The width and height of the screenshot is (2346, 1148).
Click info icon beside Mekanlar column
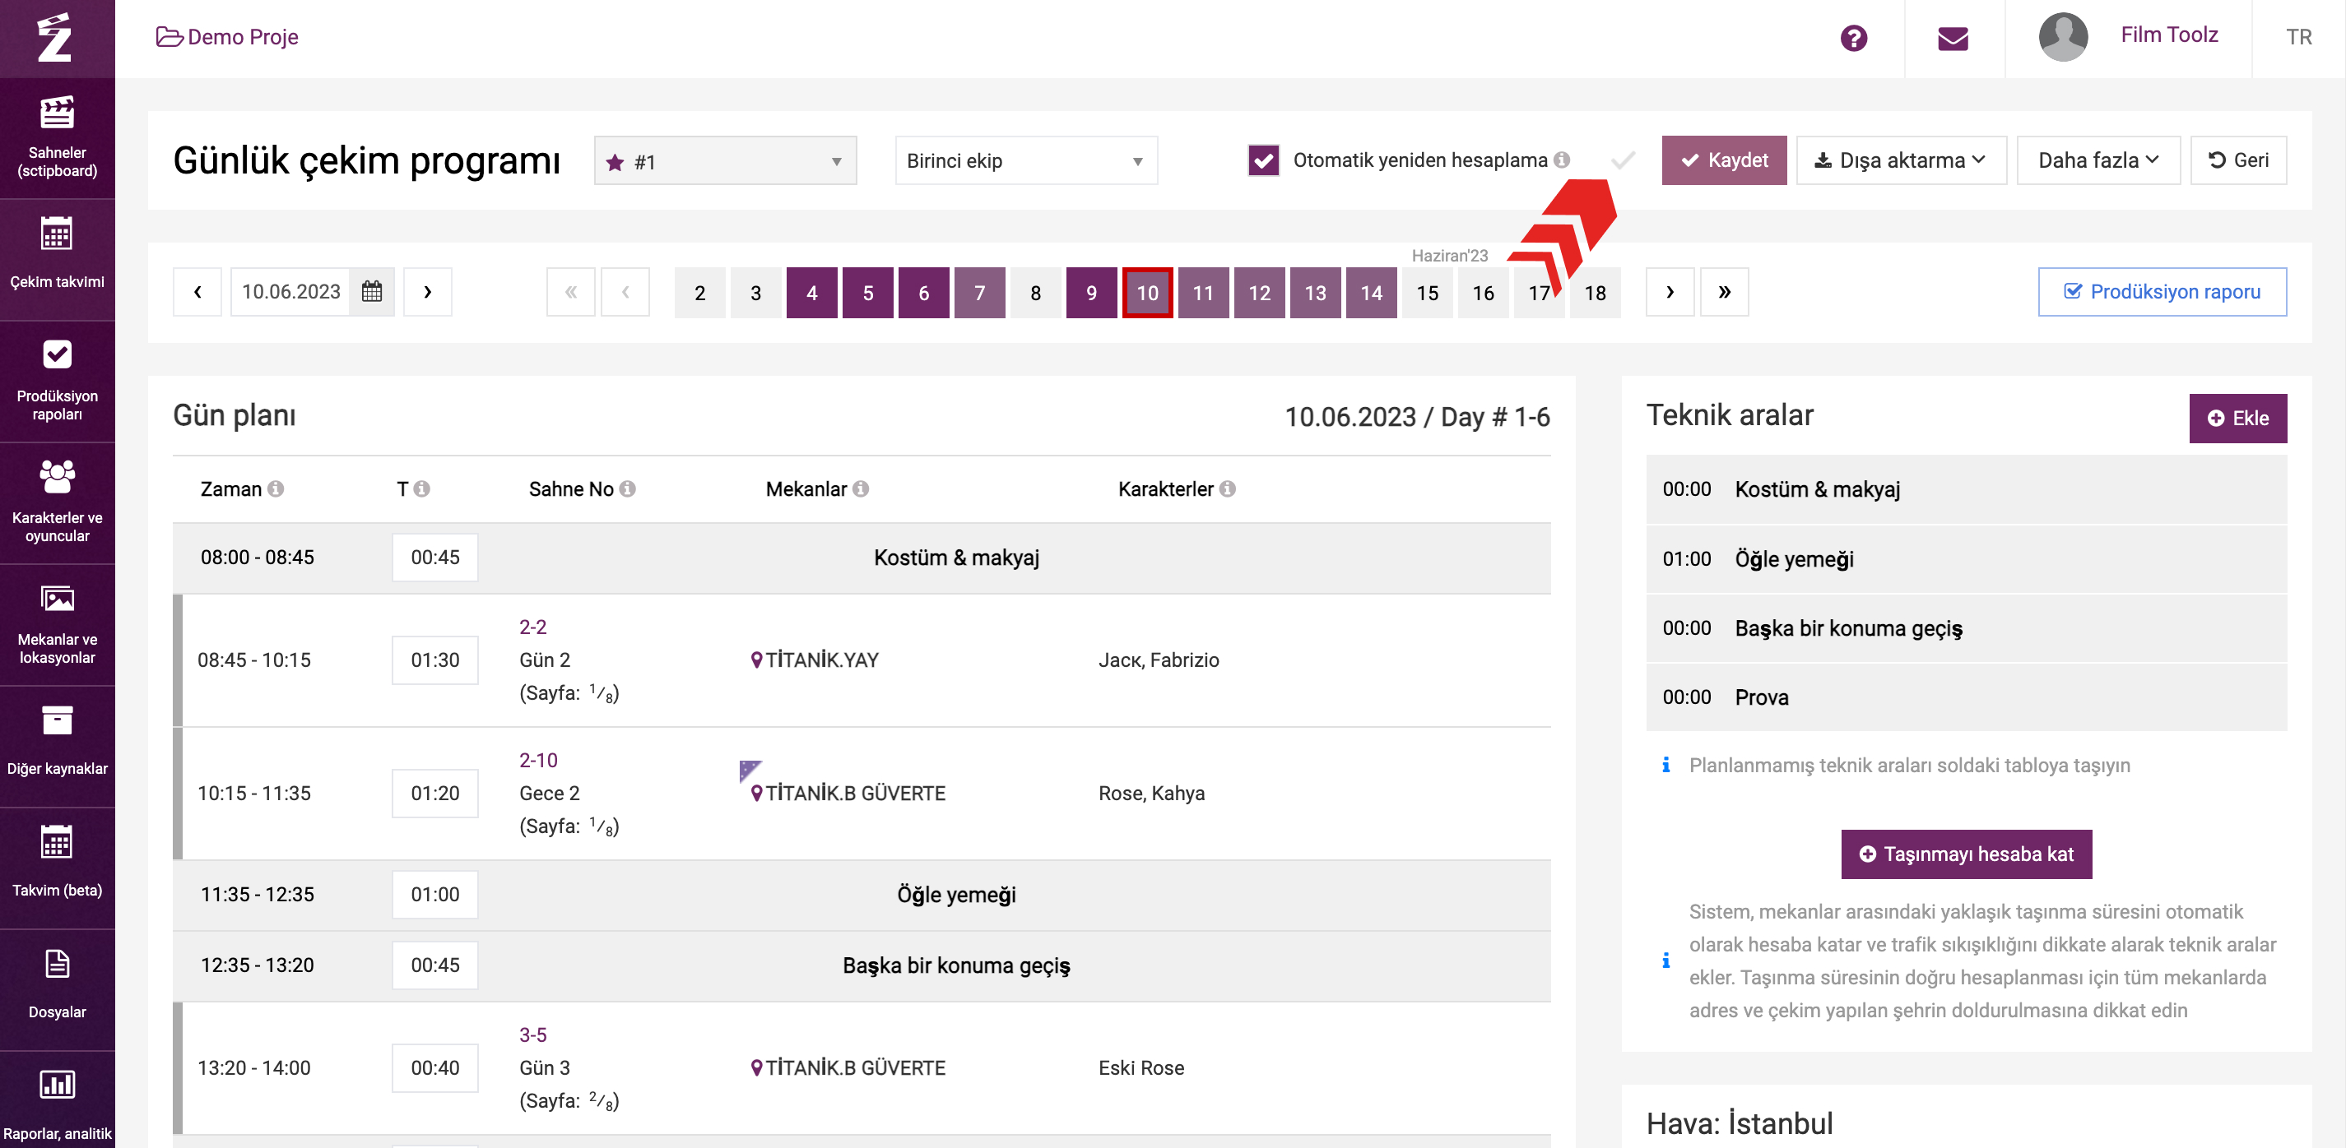[x=861, y=488]
